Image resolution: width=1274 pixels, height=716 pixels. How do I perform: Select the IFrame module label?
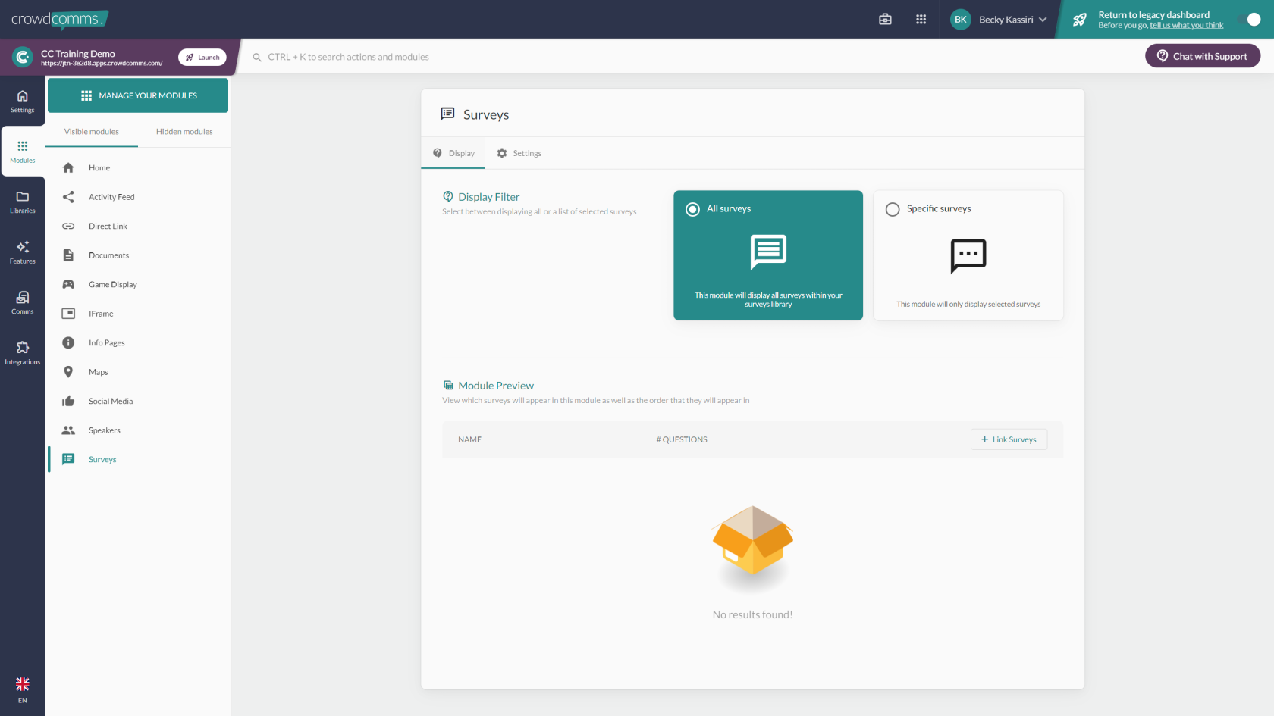click(101, 314)
